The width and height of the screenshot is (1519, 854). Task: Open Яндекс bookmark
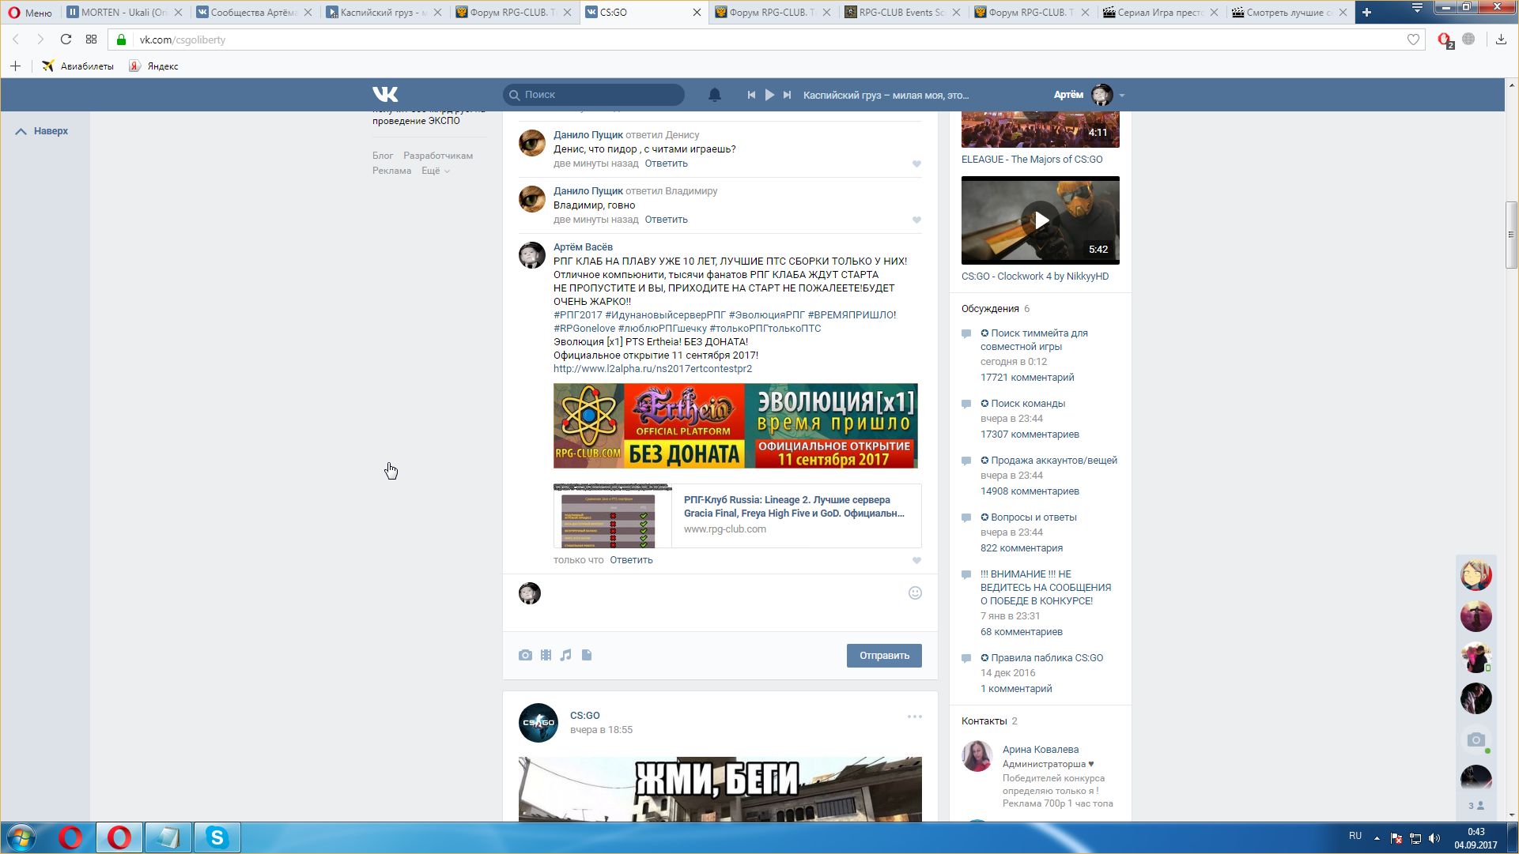pos(154,66)
